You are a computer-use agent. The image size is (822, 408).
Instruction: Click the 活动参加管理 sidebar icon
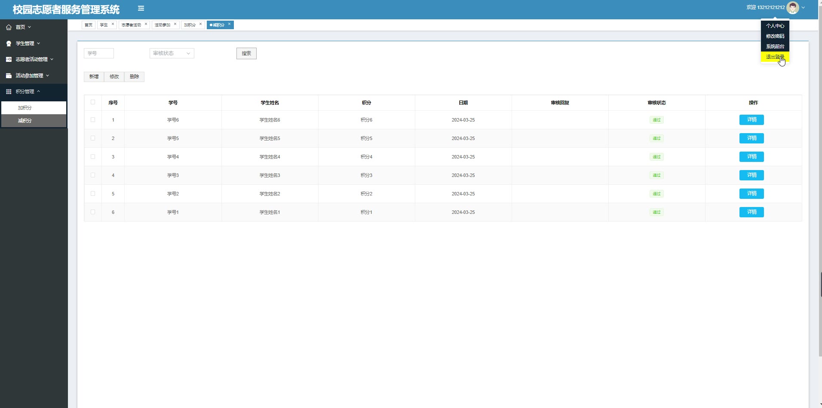9,76
